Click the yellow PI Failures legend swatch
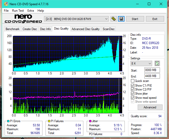The height and width of the screenshot is (139, 169). [x=49, y=121]
